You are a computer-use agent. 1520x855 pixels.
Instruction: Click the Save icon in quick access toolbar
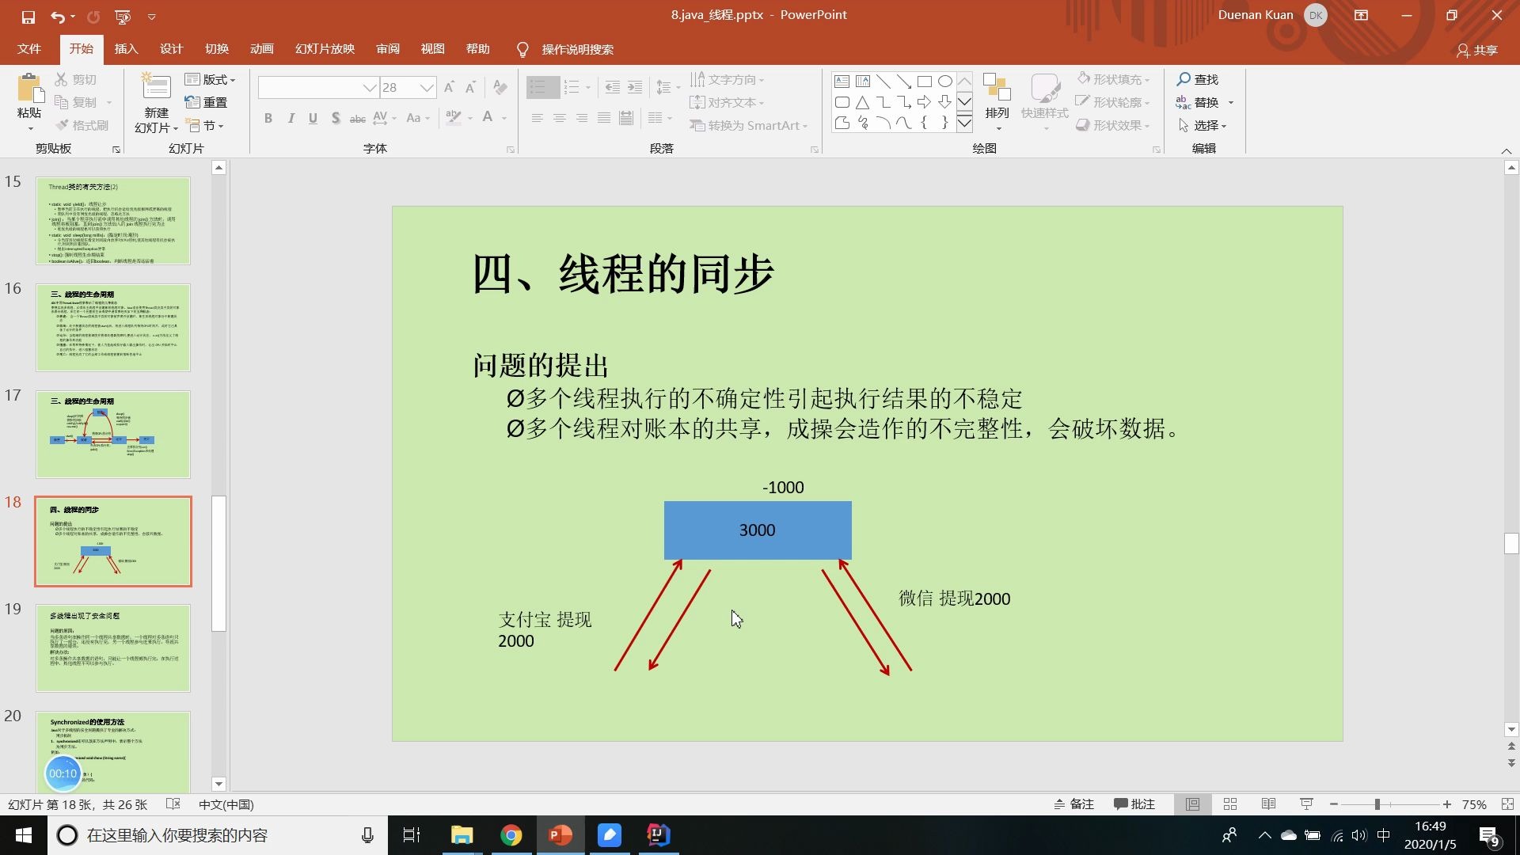tap(28, 16)
